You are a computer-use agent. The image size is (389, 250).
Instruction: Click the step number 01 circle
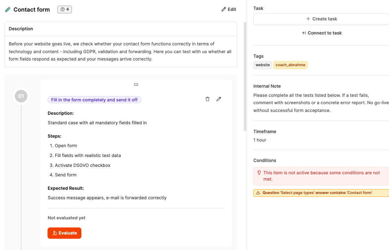point(21,96)
